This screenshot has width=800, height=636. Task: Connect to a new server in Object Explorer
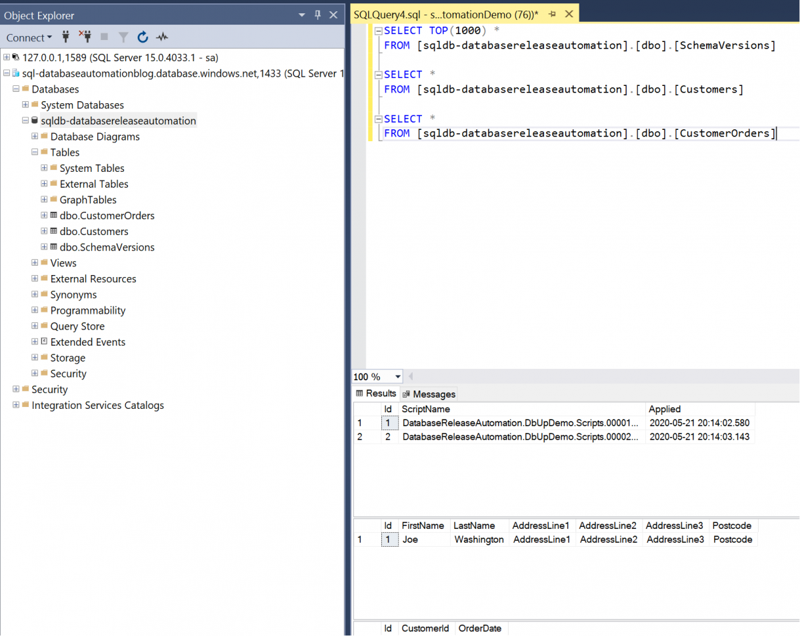65,37
